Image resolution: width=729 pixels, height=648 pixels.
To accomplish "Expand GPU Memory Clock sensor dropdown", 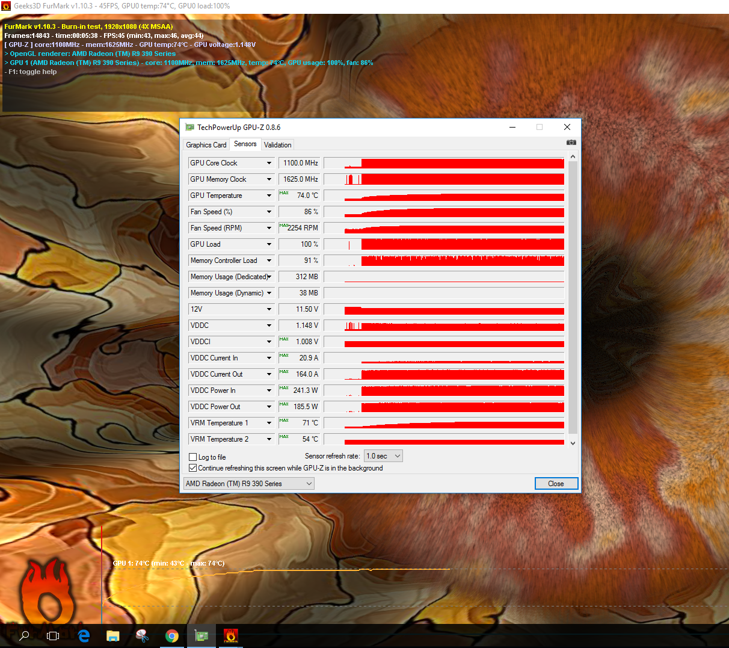I will click(269, 179).
